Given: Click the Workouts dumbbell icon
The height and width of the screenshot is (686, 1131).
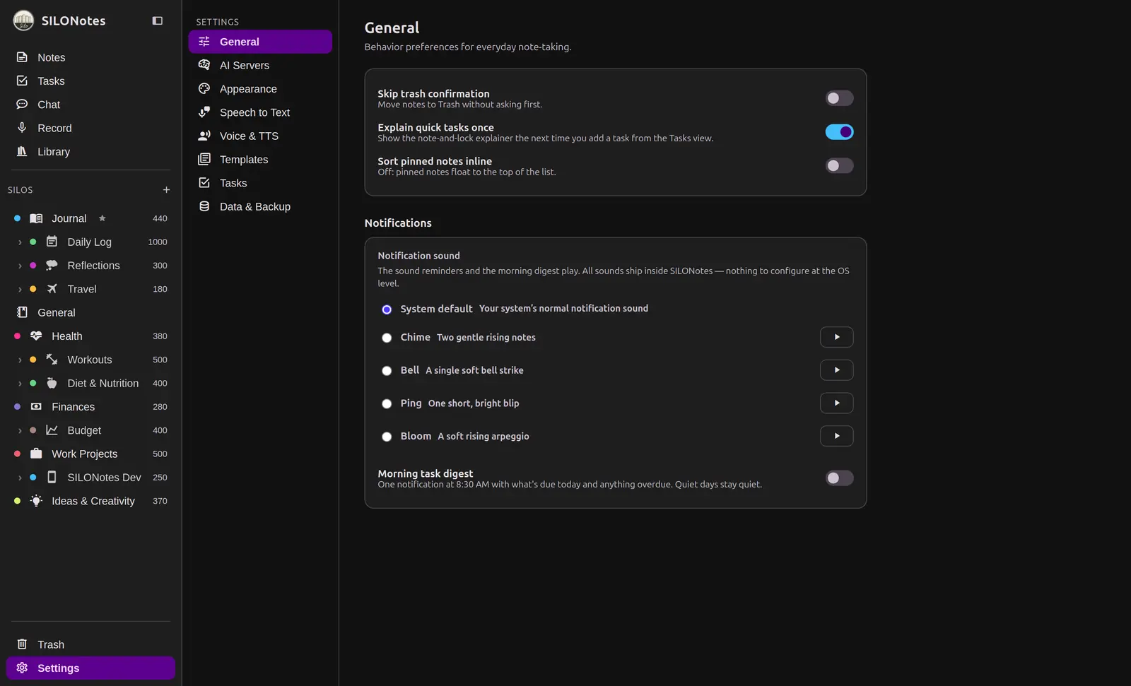Looking at the screenshot, I should [52, 360].
